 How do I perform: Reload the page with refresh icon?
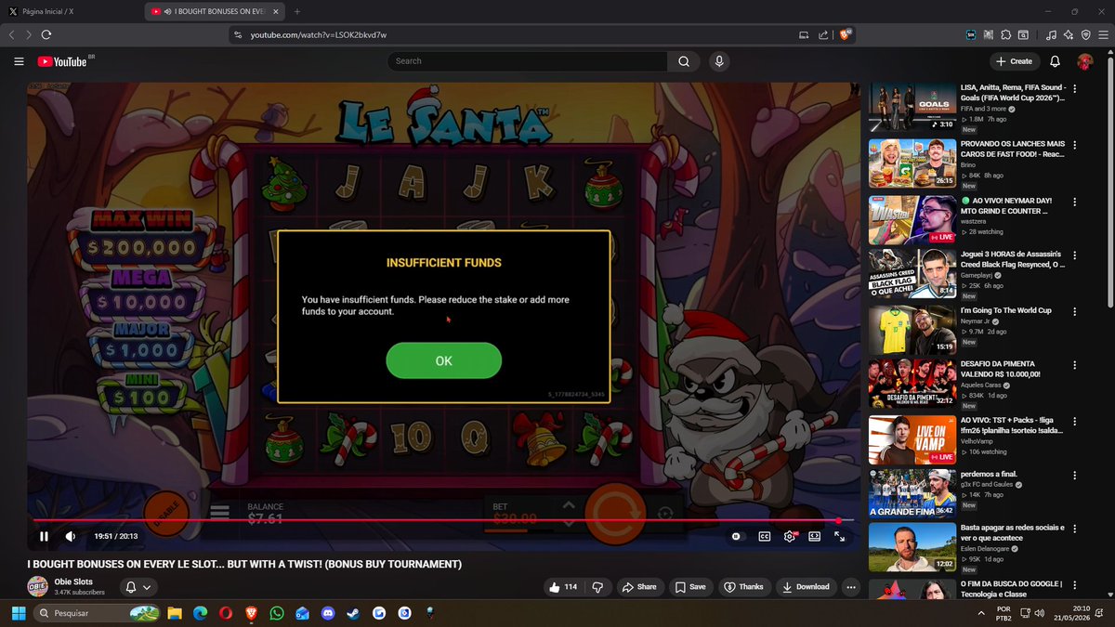(x=46, y=35)
